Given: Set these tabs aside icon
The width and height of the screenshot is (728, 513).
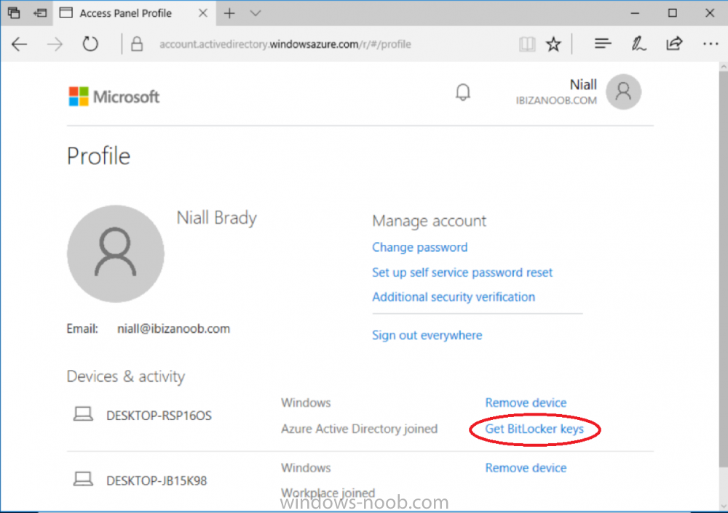Looking at the screenshot, I should tap(40, 13).
